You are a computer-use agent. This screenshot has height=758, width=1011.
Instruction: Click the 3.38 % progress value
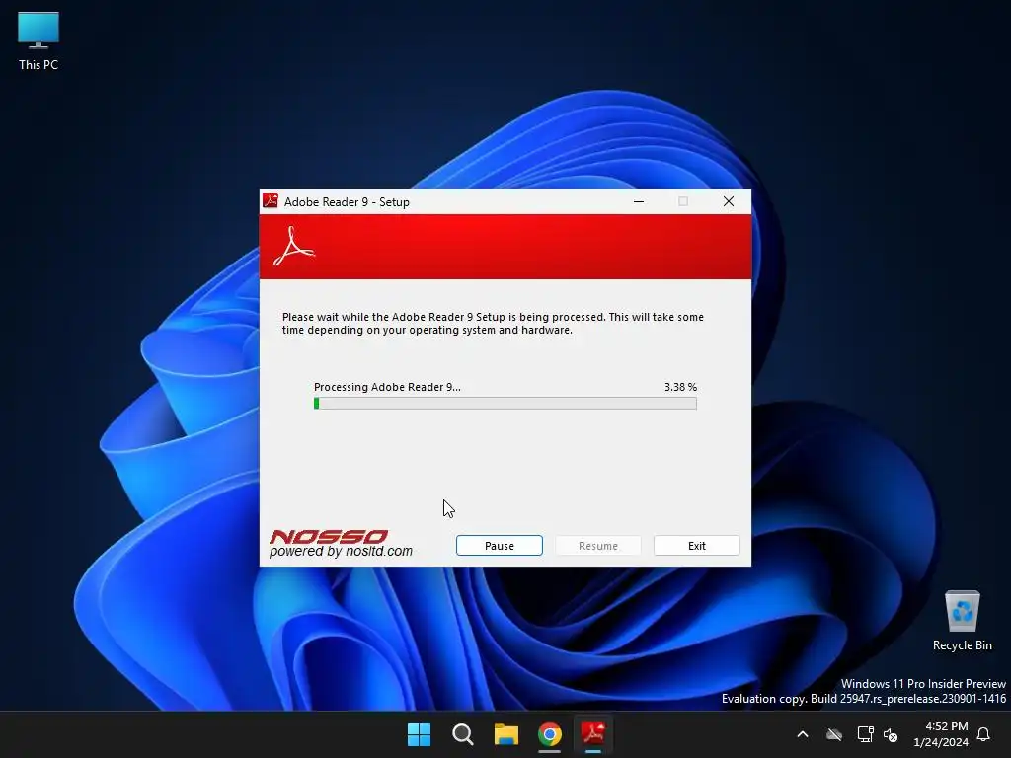[x=680, y=387]
